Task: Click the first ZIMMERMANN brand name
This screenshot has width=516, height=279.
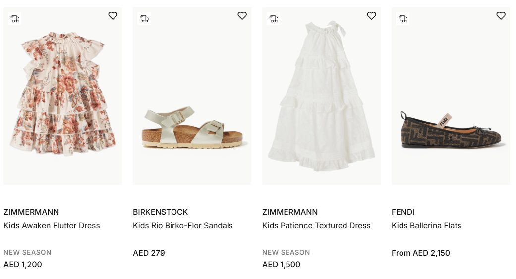Action: tap(31, 212)
